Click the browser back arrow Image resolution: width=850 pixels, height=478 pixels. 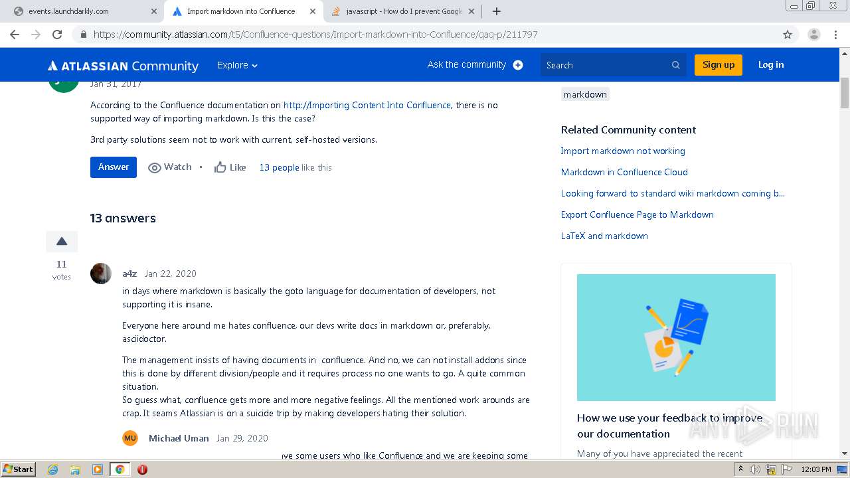coord(15,35)
